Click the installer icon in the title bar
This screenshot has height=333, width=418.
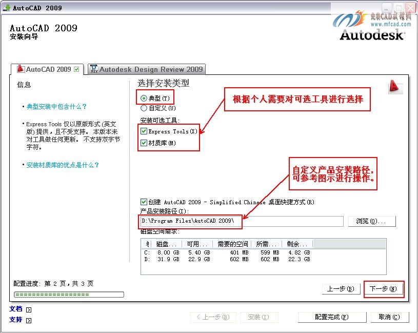pos(6,8)
